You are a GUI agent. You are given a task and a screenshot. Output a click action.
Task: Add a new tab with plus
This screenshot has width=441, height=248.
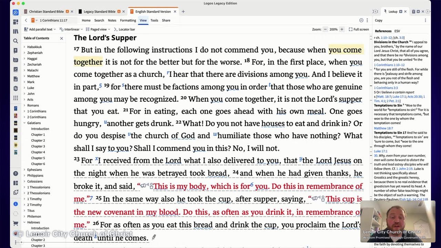183,12
